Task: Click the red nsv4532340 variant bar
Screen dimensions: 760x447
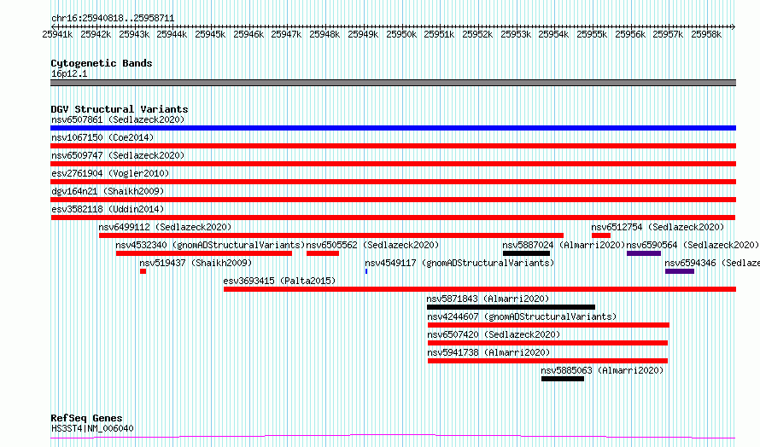Action: point(204,253)
